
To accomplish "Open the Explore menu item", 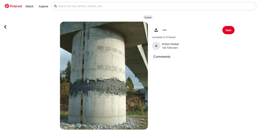I will point(44,6).
